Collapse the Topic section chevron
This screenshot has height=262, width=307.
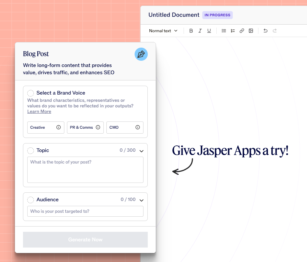pos(142,151)
